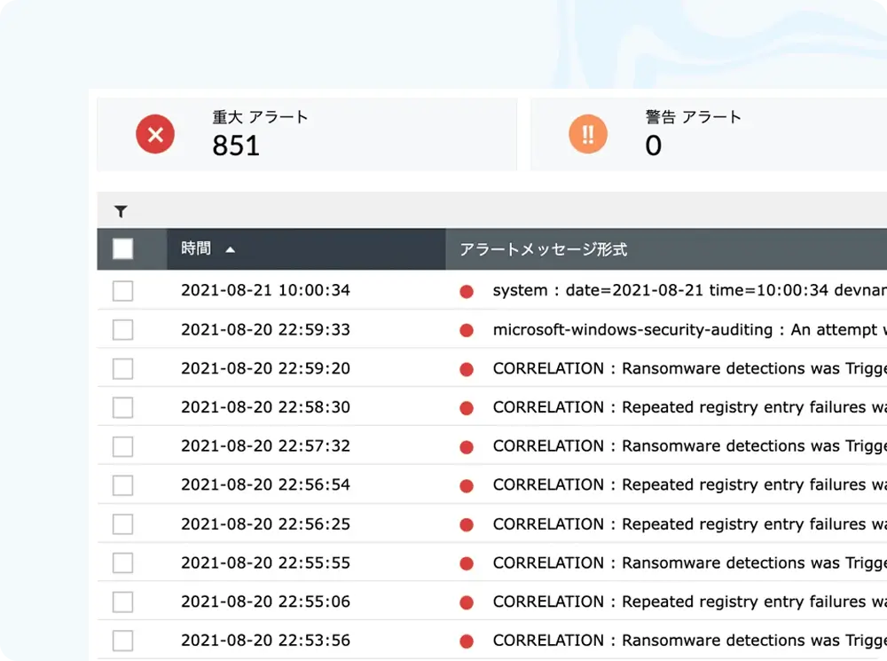Select timestamp 2021-08-20 22:59:20
This screenshot has height=661, width=887.
pos(265,368)
